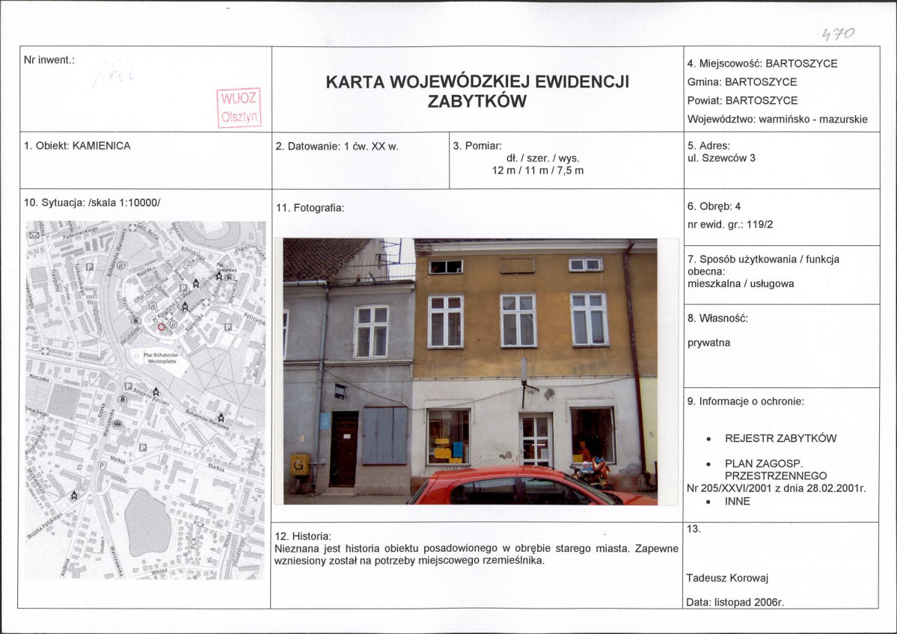The image size is (897, 634).
Task: Select the 'Nr inwent.:' label
Action: click(x=49, y=60)
